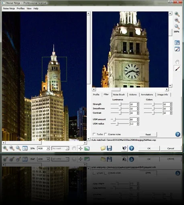Click the USM radius value field
This screenshot has height=205, width=184.
coord(133,124)
